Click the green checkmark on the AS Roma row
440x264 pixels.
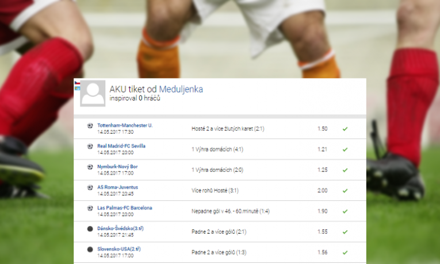click(x=345, y=191)
